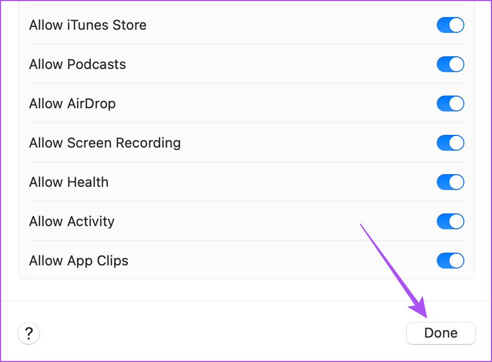Screen dimensions: 492x362
Task: Toggle Allow App Clips off
Action: pyautogui.click(x=450, y=261)
